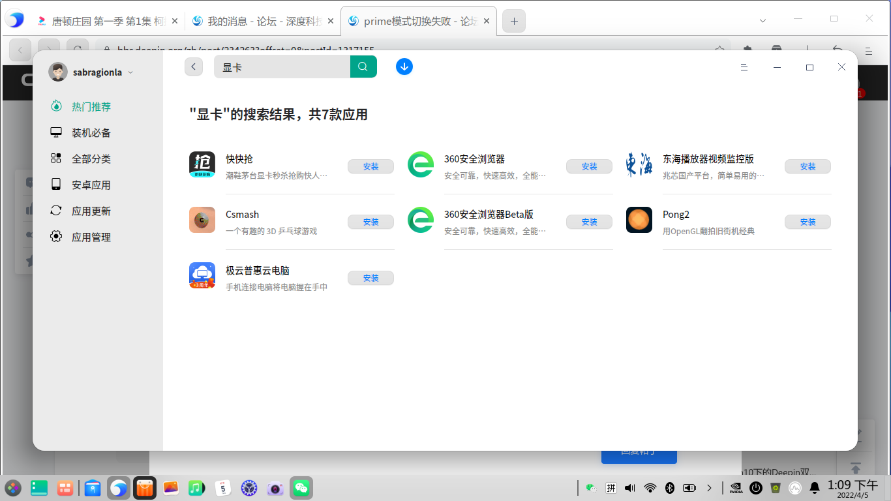Open the Csmash title text

tap(242, 215)
